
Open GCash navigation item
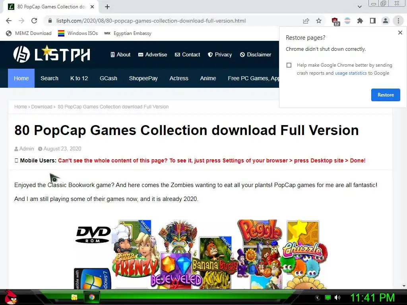[x=109, y=78]
